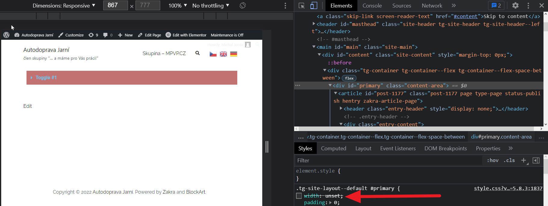Click the inspect element picker icon
Viewport: 548px width, 206px height.
(x=301, y=6)
